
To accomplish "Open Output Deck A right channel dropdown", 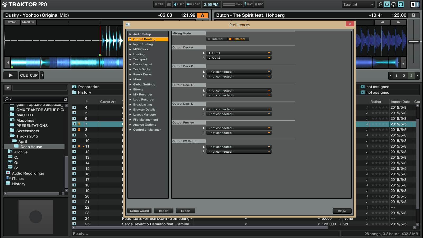I will pyautogui.click(x=239, y=58).
